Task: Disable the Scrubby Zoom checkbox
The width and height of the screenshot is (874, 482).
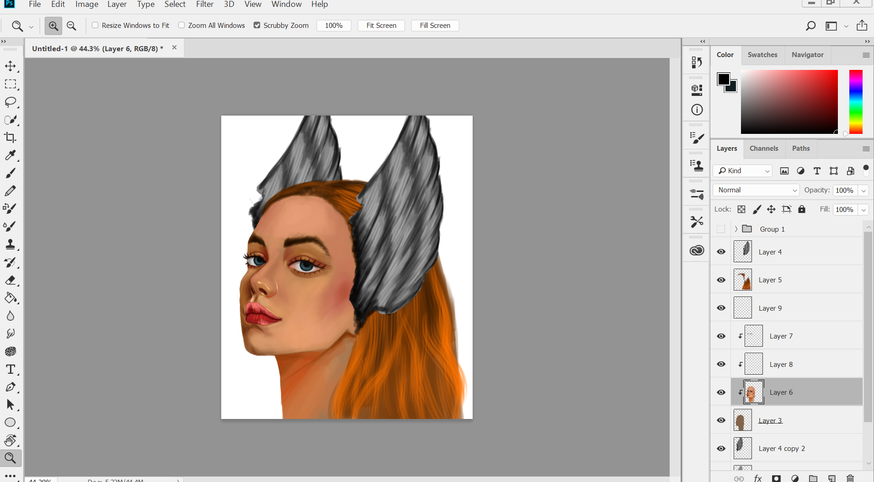Action: (x=257, y=25)
